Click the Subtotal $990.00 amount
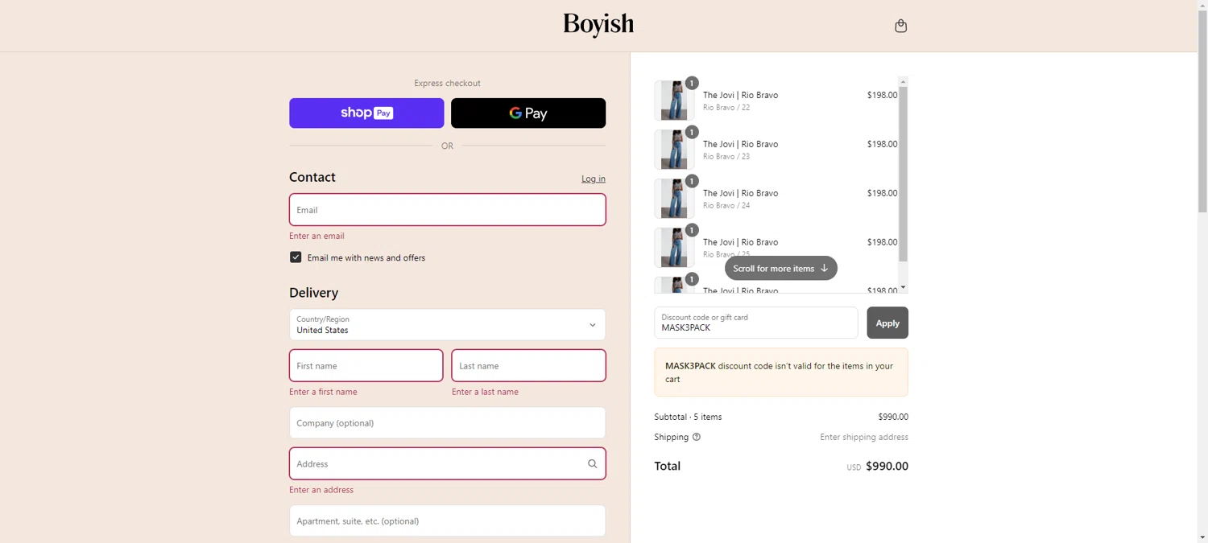This screenshot has height=543, width=1208. pos(893,417)
